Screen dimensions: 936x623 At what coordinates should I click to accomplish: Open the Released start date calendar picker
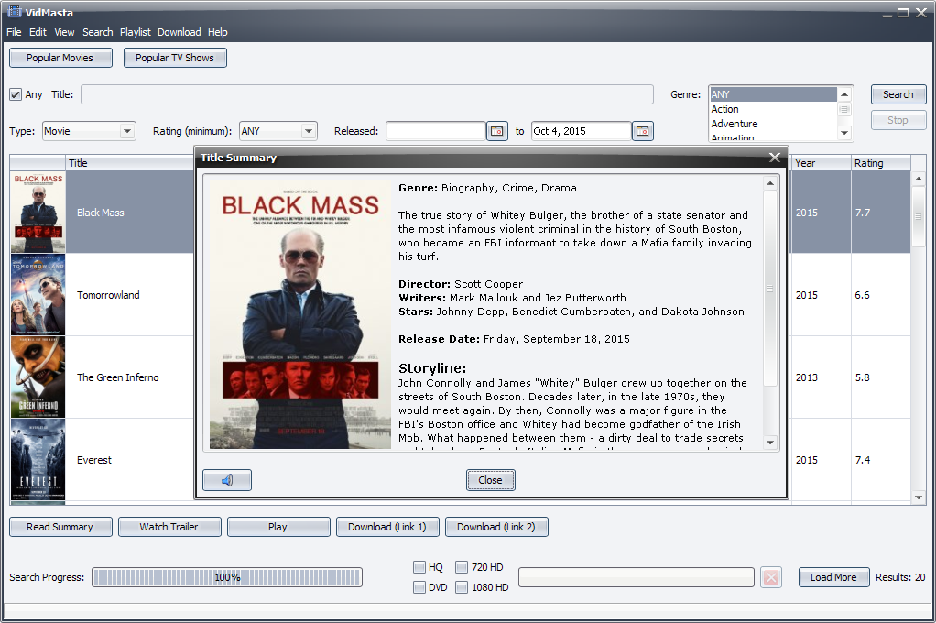[496, 131]
